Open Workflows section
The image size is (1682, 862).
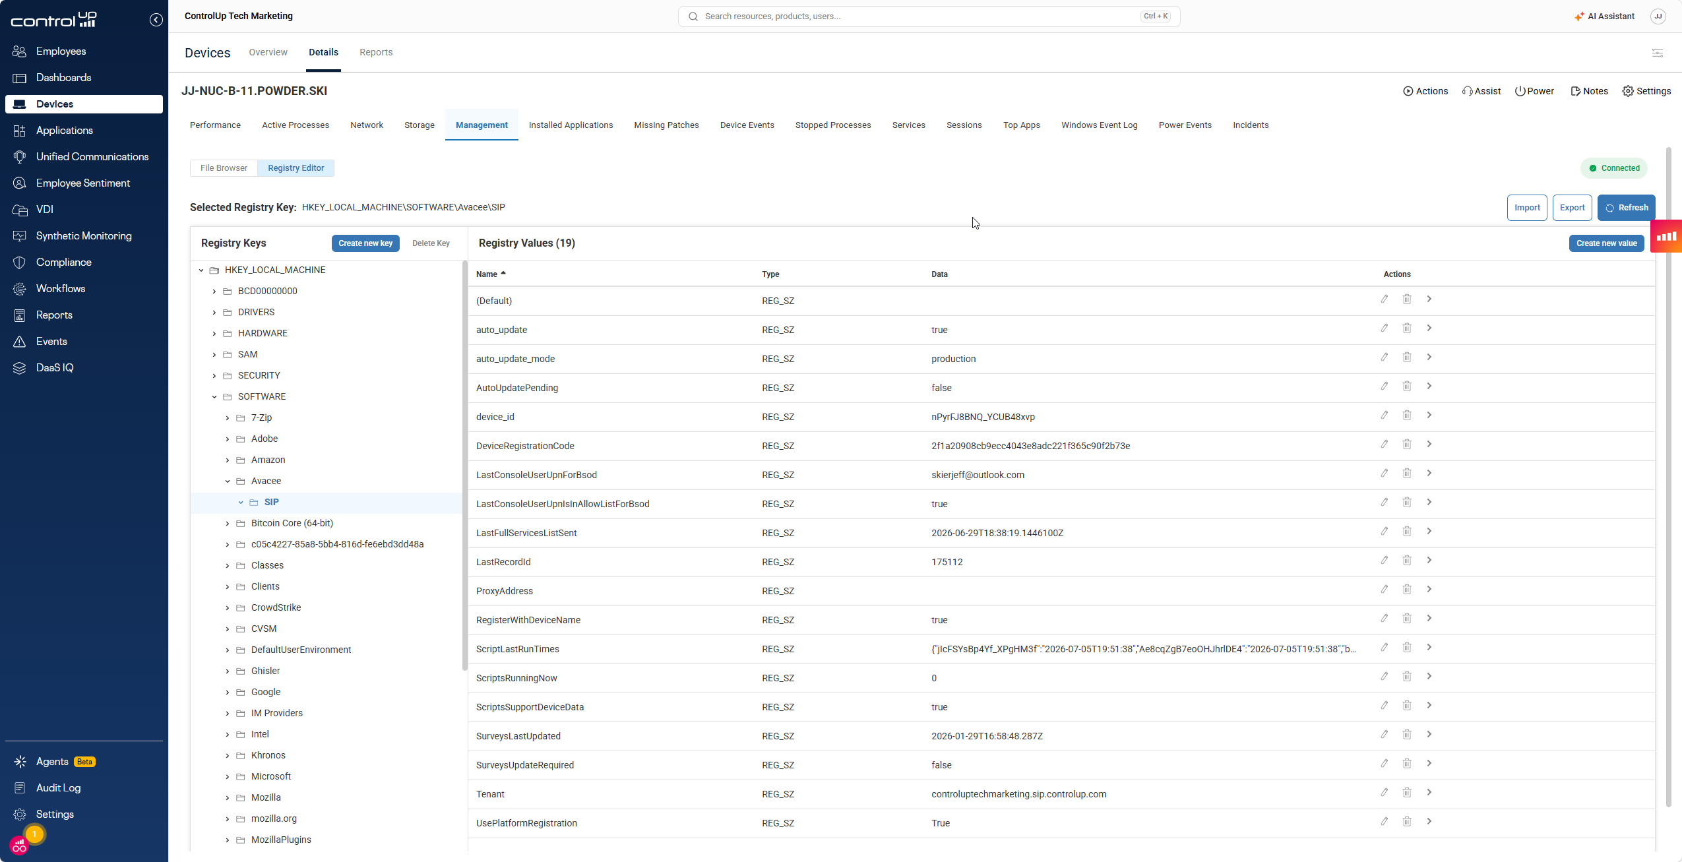coord(60,288)
